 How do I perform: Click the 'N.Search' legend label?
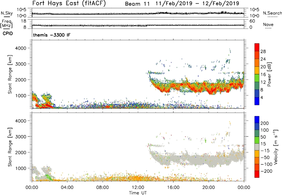272,13
